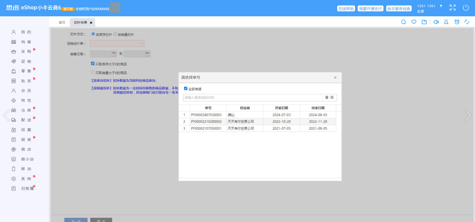Click the alarm clock toolbar icon
This screenshot has width=475, height=222.
pos(457,22)
